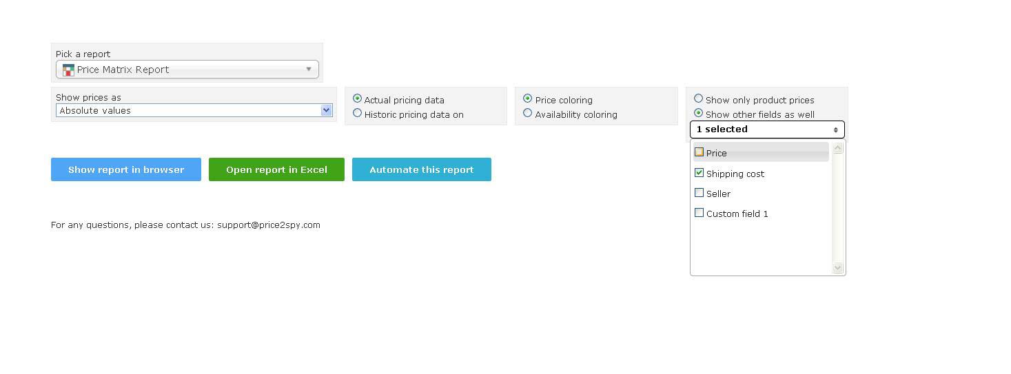
Task: Click the list scrollbar down arrow
Action: pyautogui.click(x=838, y=268)
